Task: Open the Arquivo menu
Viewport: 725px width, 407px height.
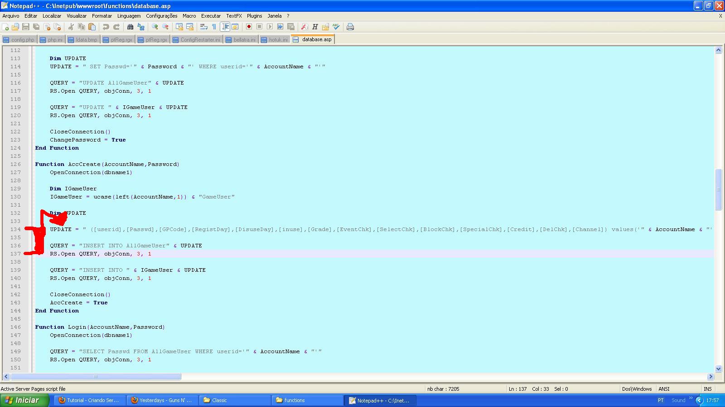Action: point(11,16)
